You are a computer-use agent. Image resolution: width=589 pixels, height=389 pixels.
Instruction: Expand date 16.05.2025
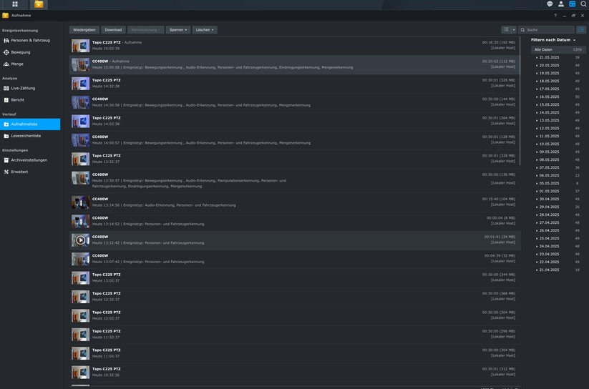pos(537,97)
